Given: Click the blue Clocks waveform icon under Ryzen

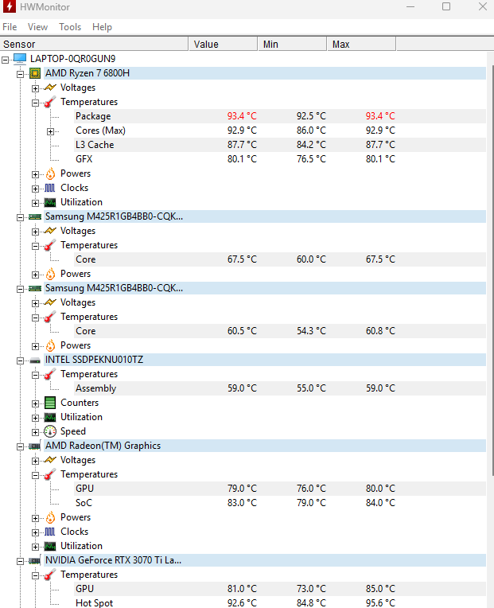Looking at the screenshot, I should pos(50,188).
